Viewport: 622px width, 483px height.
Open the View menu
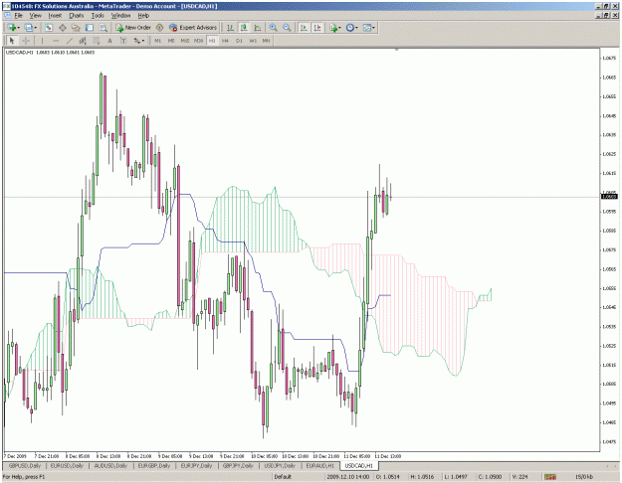pyautogui.click(x=35, y=16)
